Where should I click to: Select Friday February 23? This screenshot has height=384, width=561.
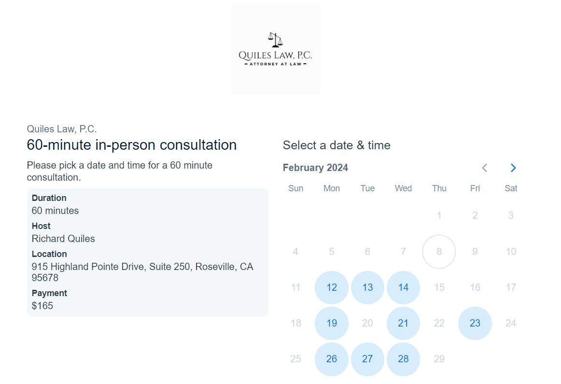click(475, 323)
